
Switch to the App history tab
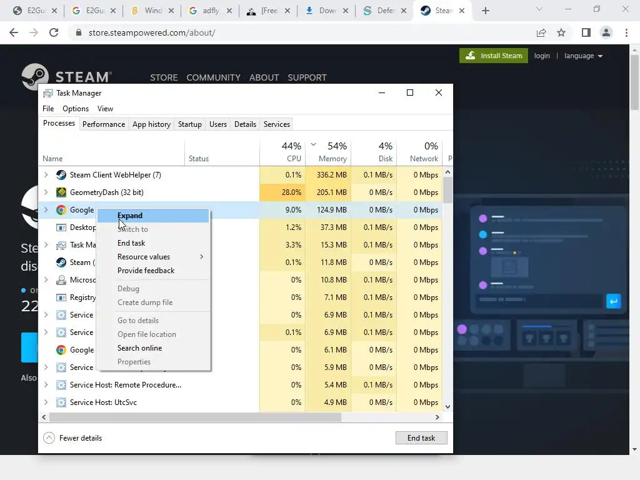[151, 124]
